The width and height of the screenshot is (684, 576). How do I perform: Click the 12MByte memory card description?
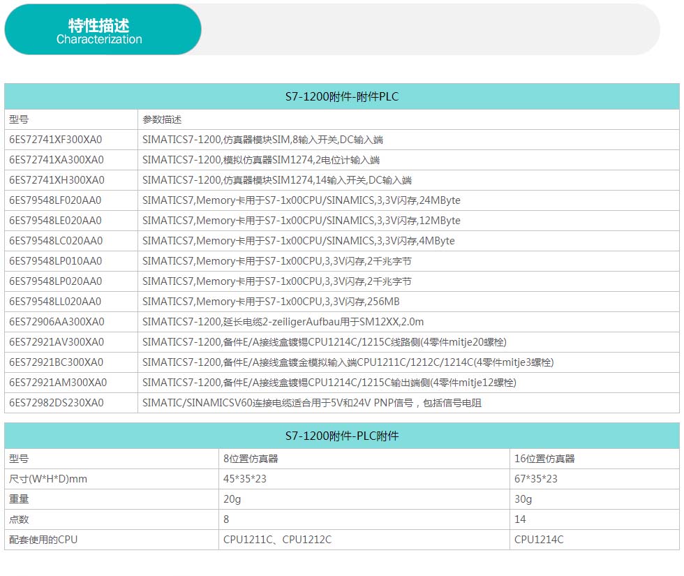(x=302, y=221)
